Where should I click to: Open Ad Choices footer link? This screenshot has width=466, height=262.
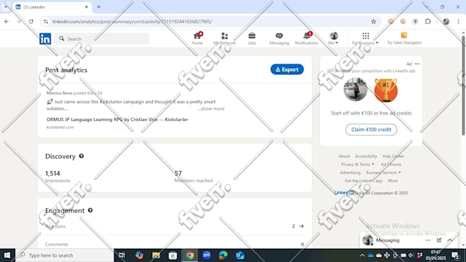pyautogui.click(x=391, y=164)
